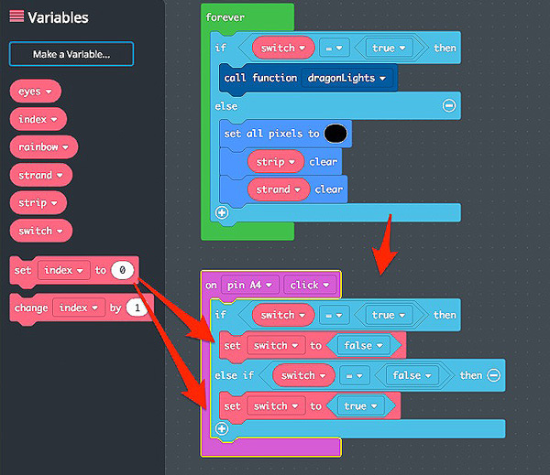Select the eyes variable block
This screenshot has height=475, width=550.
point(35,92)
